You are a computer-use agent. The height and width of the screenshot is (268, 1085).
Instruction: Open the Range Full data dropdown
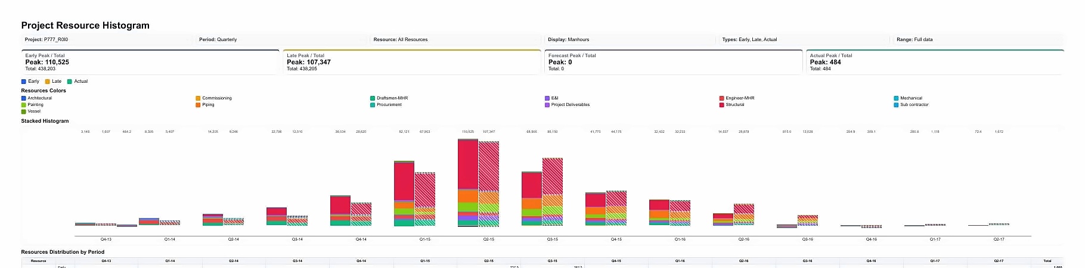[x=979, y=39]
